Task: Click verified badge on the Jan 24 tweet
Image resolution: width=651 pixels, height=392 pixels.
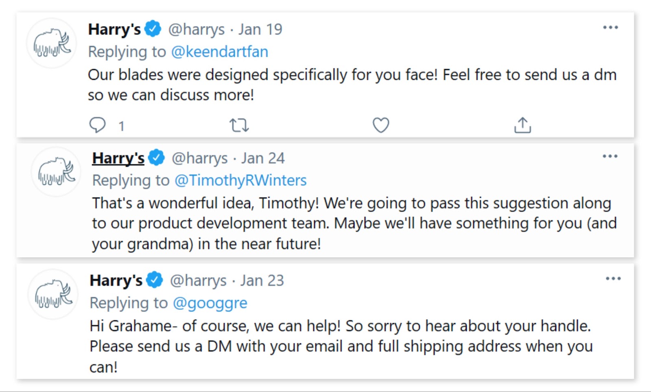Action: point(157,158)
